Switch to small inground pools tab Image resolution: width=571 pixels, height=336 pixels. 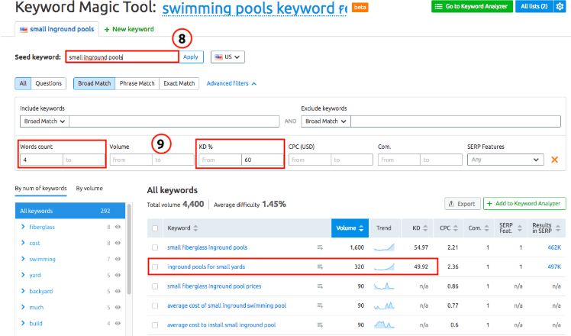pos(56,29)
